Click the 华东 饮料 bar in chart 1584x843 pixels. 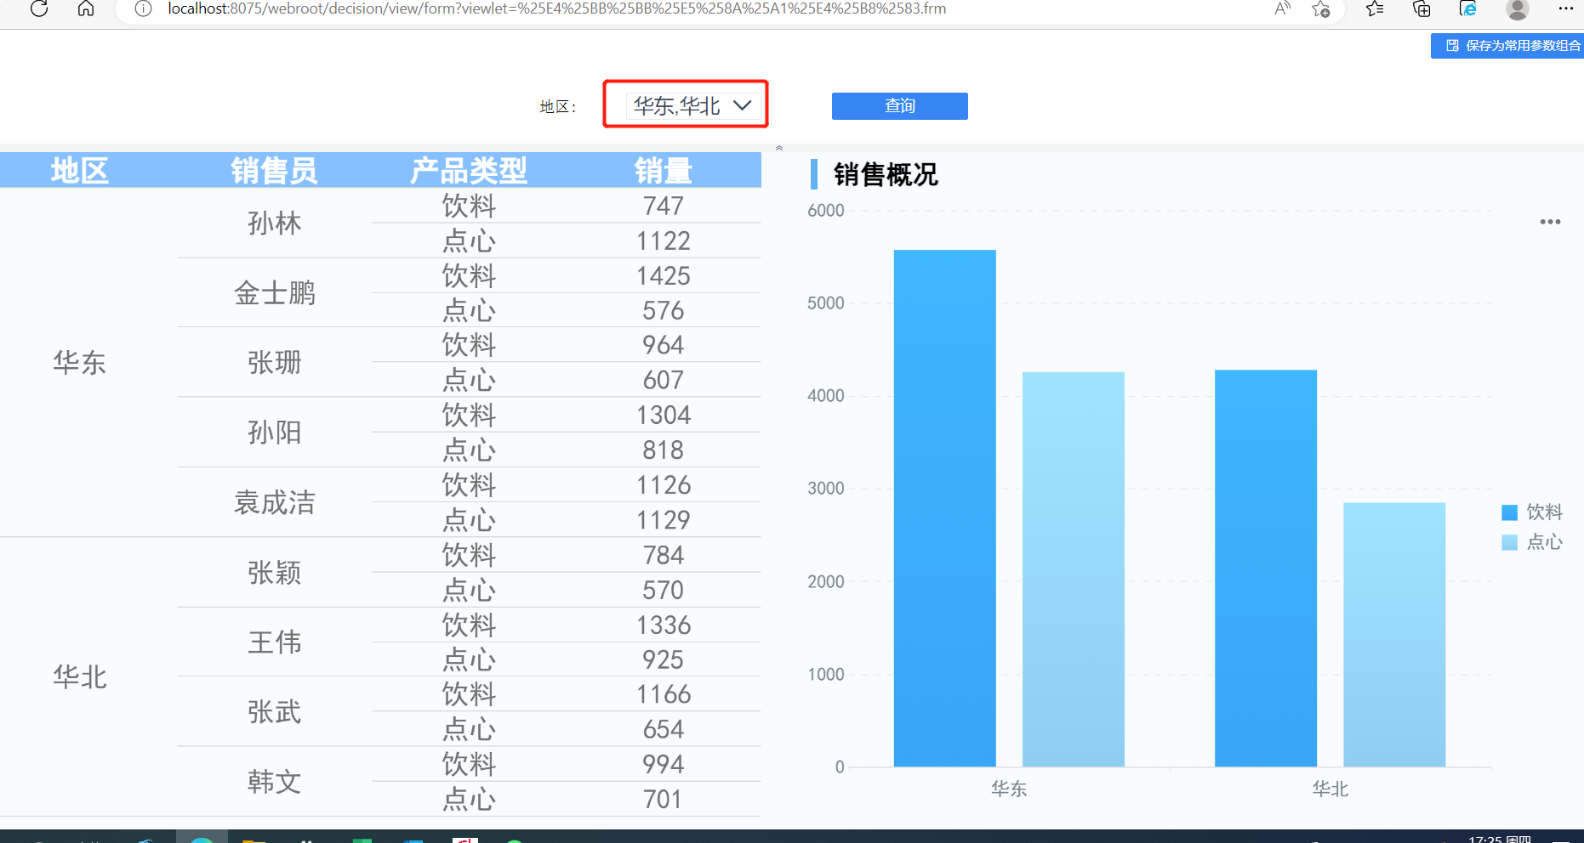pyautogui.click(x=944, y=508)
